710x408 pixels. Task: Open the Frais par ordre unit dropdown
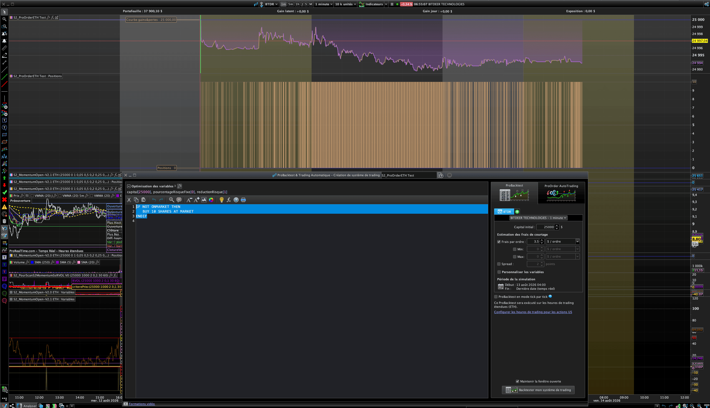coord(563,241)
